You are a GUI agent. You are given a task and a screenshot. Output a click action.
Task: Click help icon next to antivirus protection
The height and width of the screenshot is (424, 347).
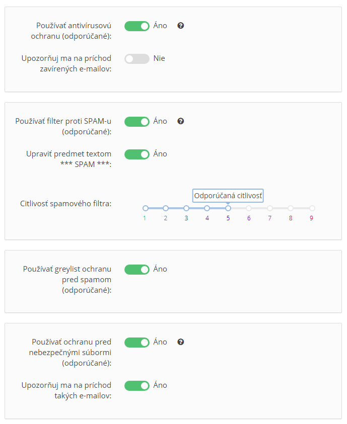click(x=180, y=26)
